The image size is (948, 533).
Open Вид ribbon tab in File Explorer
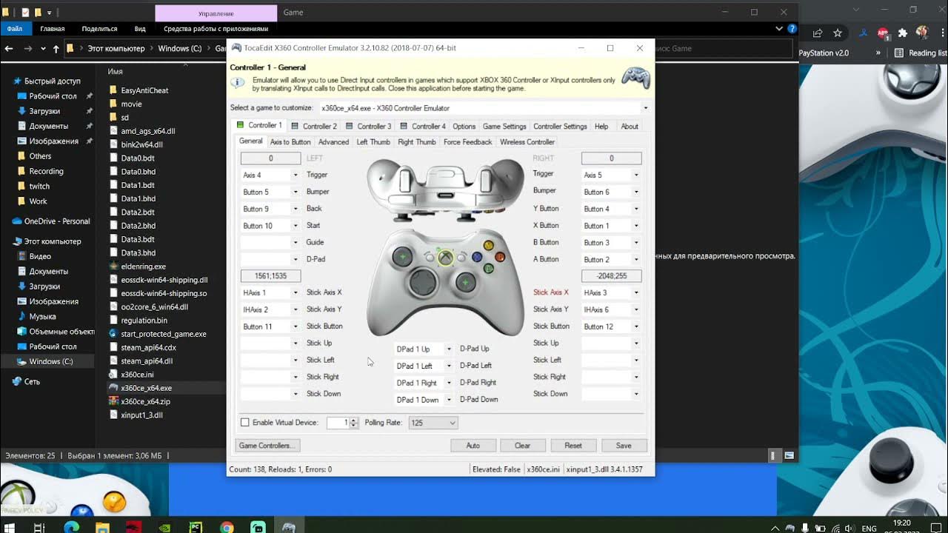[x=140, y=29]
